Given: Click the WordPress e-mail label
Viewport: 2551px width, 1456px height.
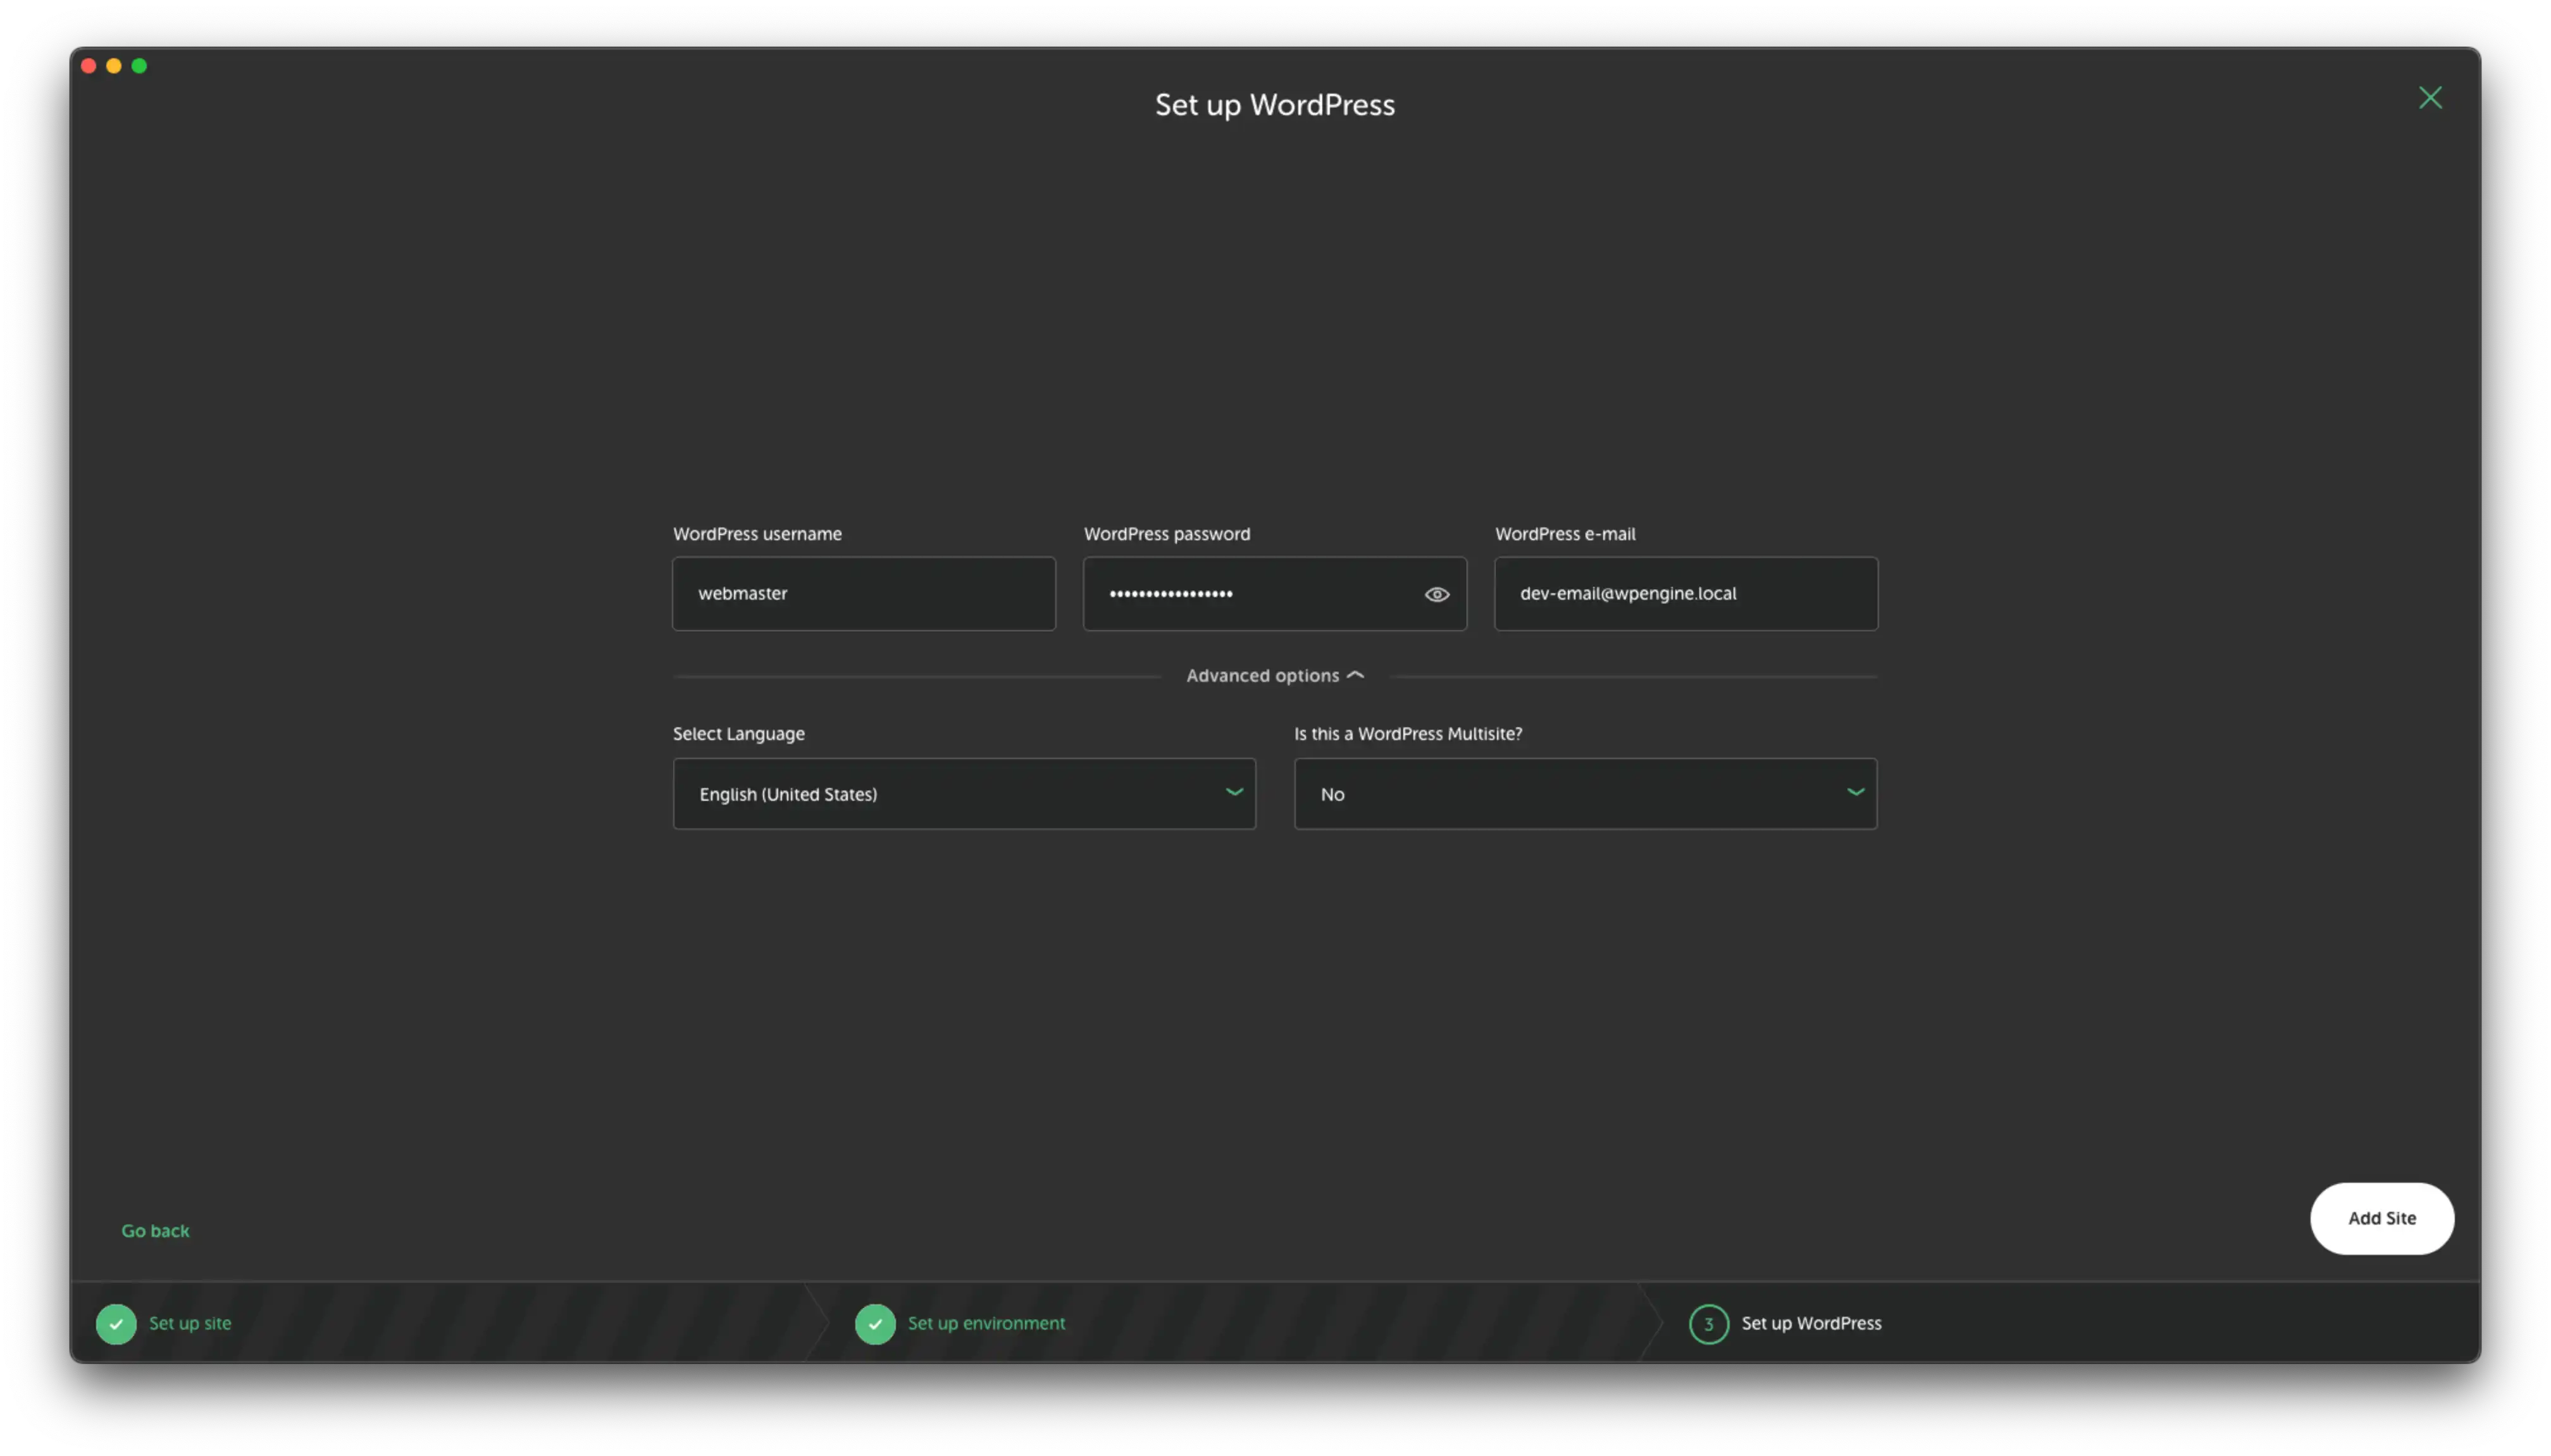Looking at the screenshot, I should click(x=1564, y=534).
